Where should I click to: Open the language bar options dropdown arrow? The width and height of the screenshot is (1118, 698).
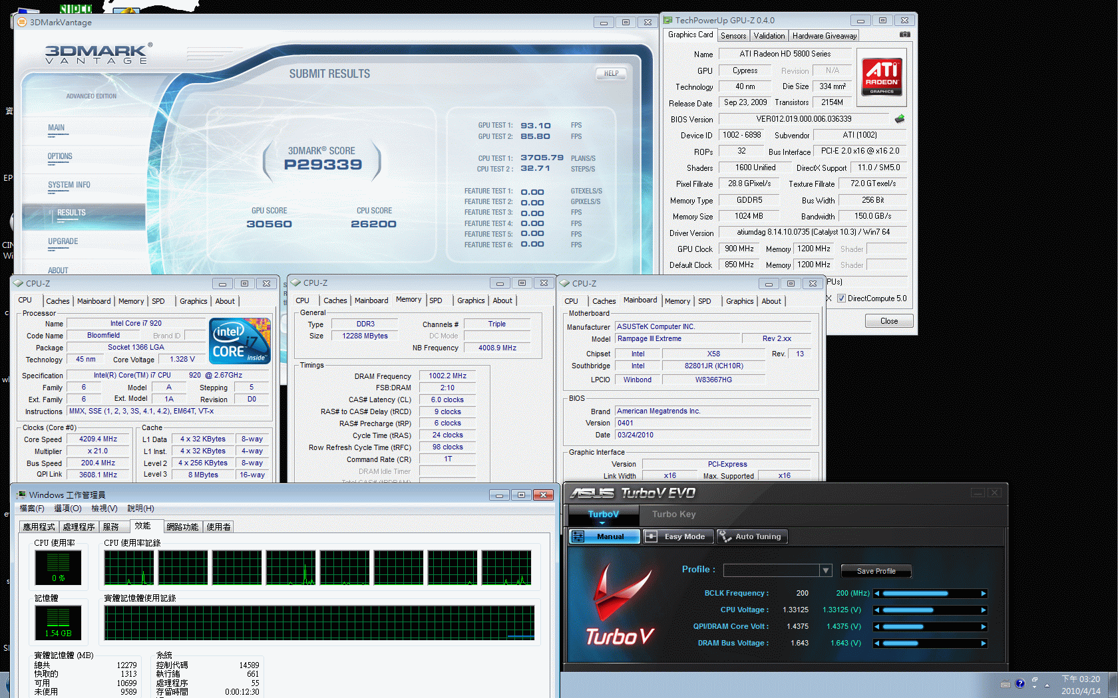[x=1035, y=687]
